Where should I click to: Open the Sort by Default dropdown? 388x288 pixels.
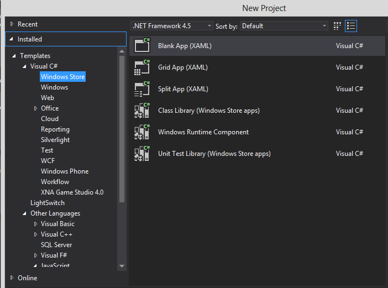(x=284, y=26)
